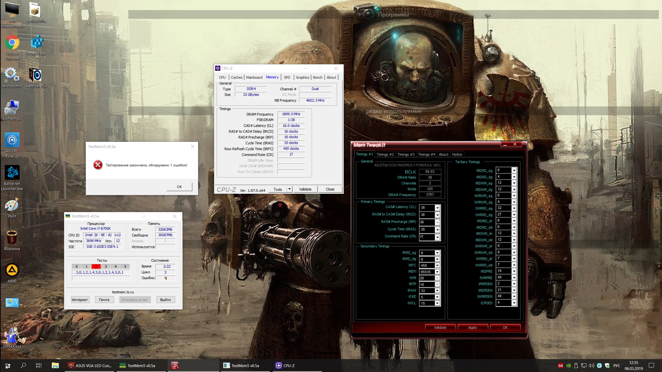This screenshot has height=372, width=662.
Task: Open CPU-Z Tools dropdown arrow
Action: (x=290, y=189)
